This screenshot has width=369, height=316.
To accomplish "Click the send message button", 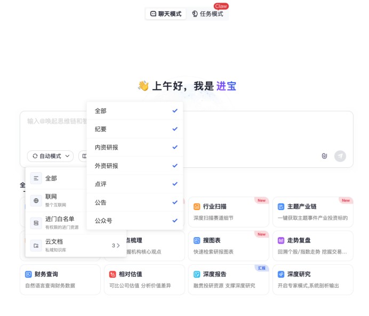I will tap(340, 156).
